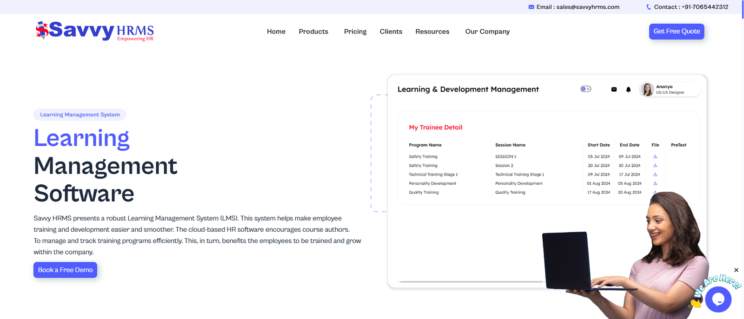Click the PreTest column header
Viewport: 744px width, 319px height.
[x=678, y=145]
